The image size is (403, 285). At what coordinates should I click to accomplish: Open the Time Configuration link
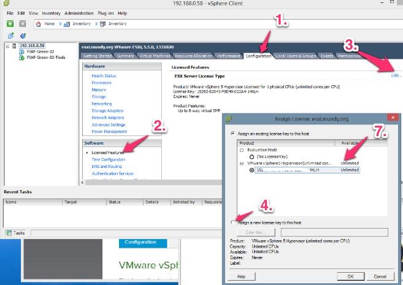pyautogui.click(x=108, y=159)
